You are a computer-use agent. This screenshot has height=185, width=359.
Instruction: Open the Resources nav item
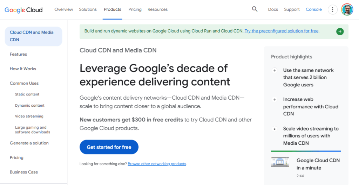pyautogui.click(x=157, y=9)
